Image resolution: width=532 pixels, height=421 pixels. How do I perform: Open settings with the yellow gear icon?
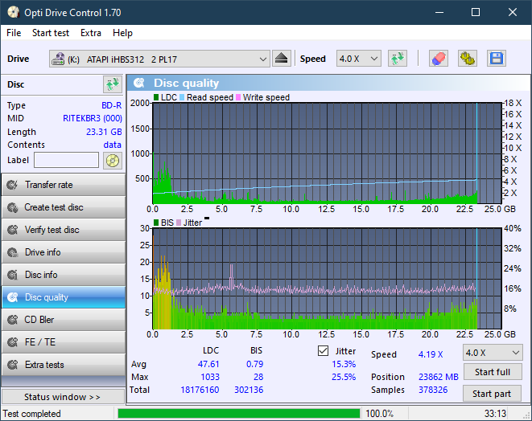pos(467,59)
